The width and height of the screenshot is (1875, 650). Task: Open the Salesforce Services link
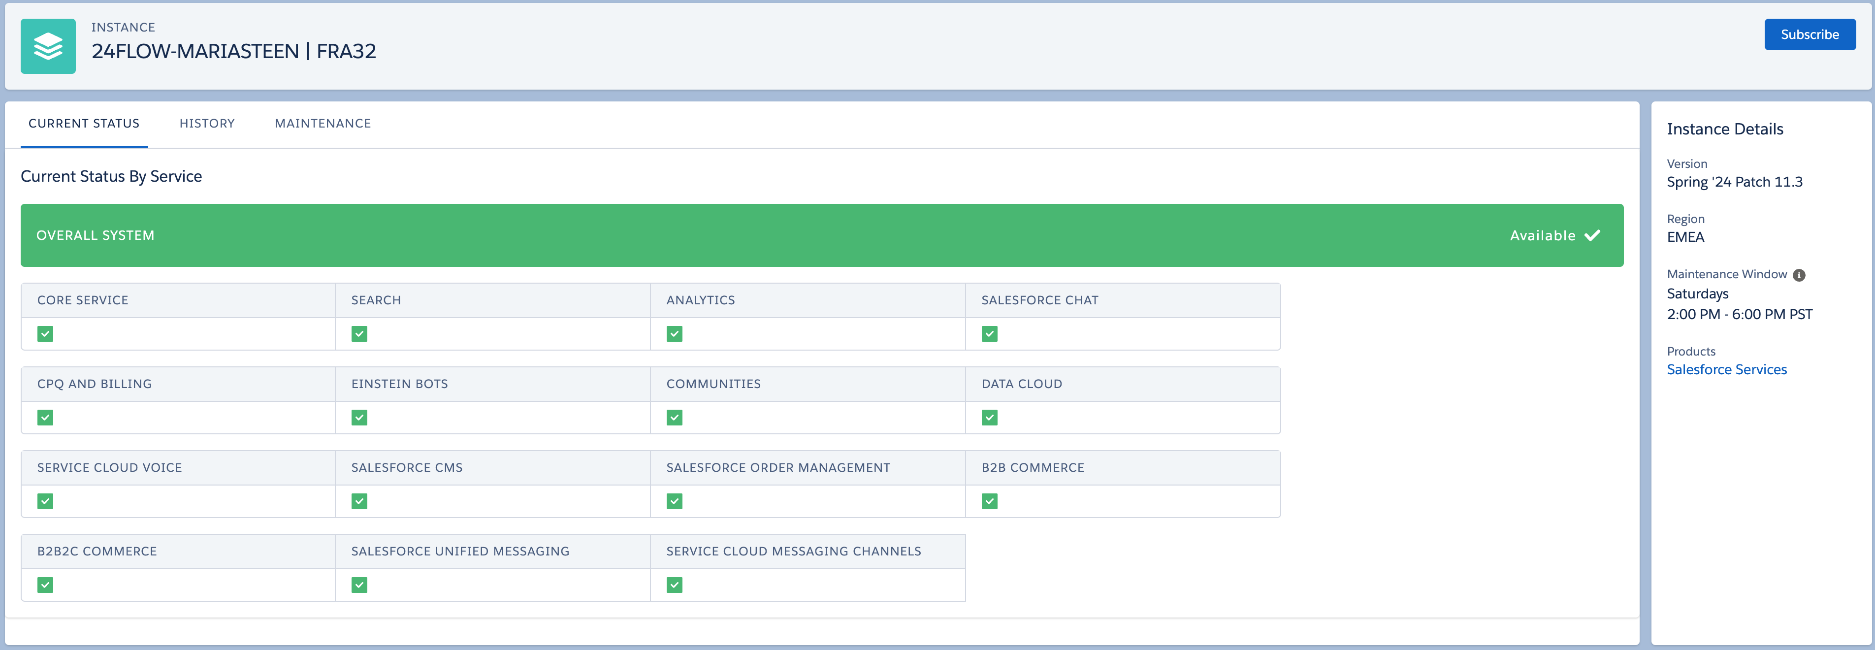click(x=1726, y=370)
